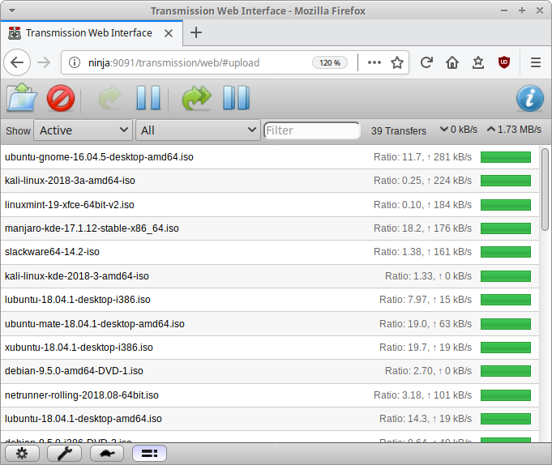Go to the browser home page
Screen dimensions: 552x465
(x=452, y=62)
